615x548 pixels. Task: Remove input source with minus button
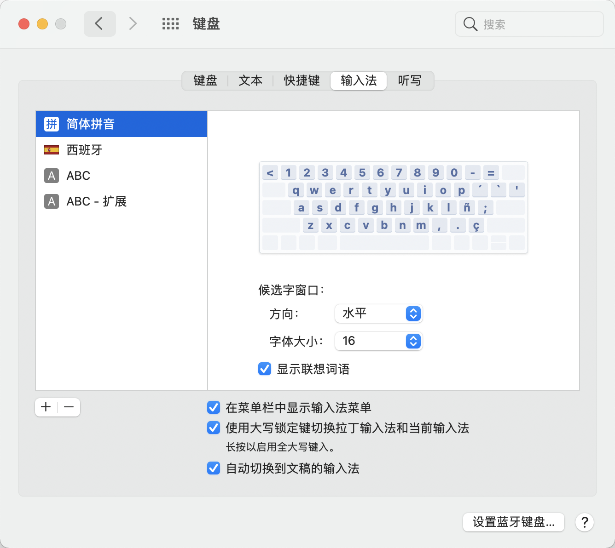(x=69, y=407)
